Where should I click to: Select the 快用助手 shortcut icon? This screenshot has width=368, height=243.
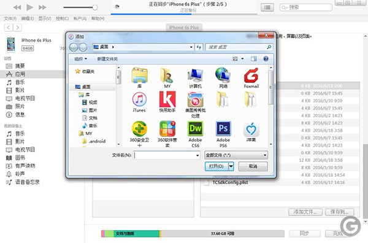tap(167, 99)
